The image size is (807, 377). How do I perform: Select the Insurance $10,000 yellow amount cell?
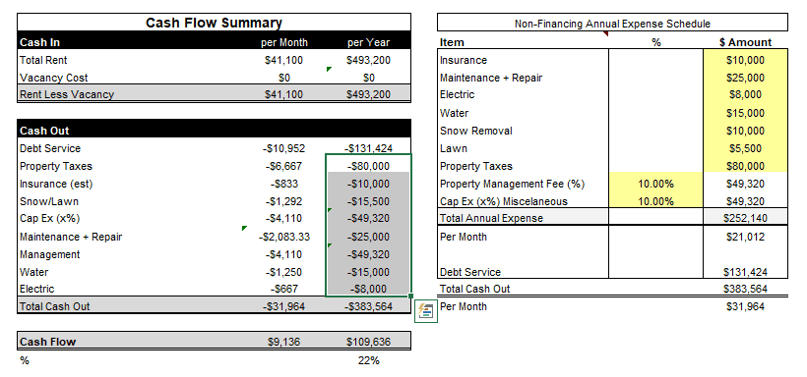[x=745, y=60]
